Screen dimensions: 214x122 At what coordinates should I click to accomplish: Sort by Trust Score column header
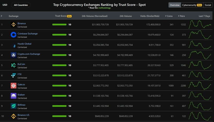coord(61,16)
